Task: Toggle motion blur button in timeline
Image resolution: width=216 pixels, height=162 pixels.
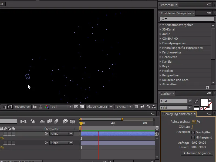Action: click(56, 121)
